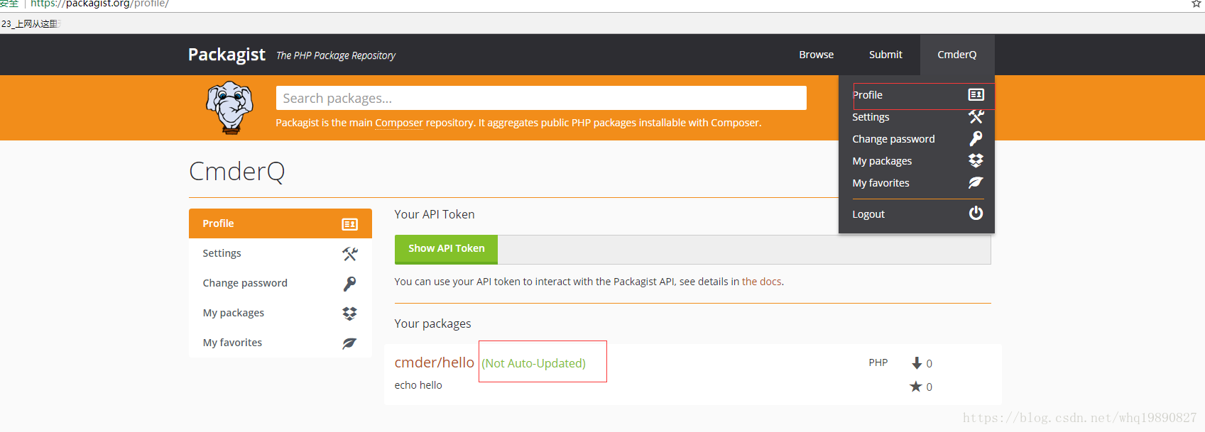
Task: Click the downloads arrow icon
Action: pos(917,363)
